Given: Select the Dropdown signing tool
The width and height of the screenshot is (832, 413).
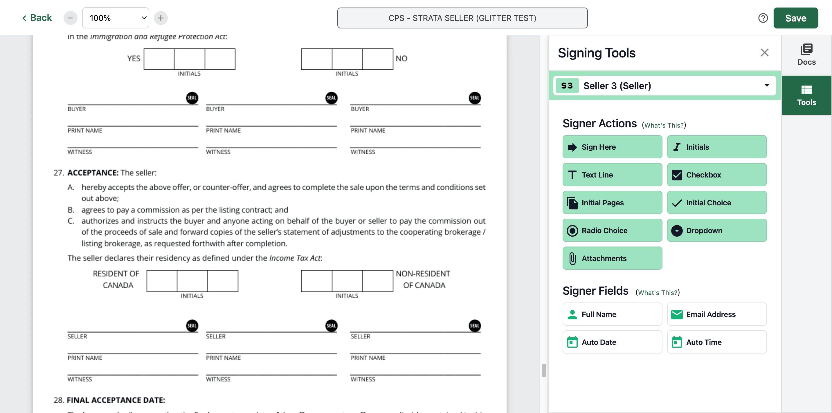Looking at the screenshot, I should click(717, 230).
